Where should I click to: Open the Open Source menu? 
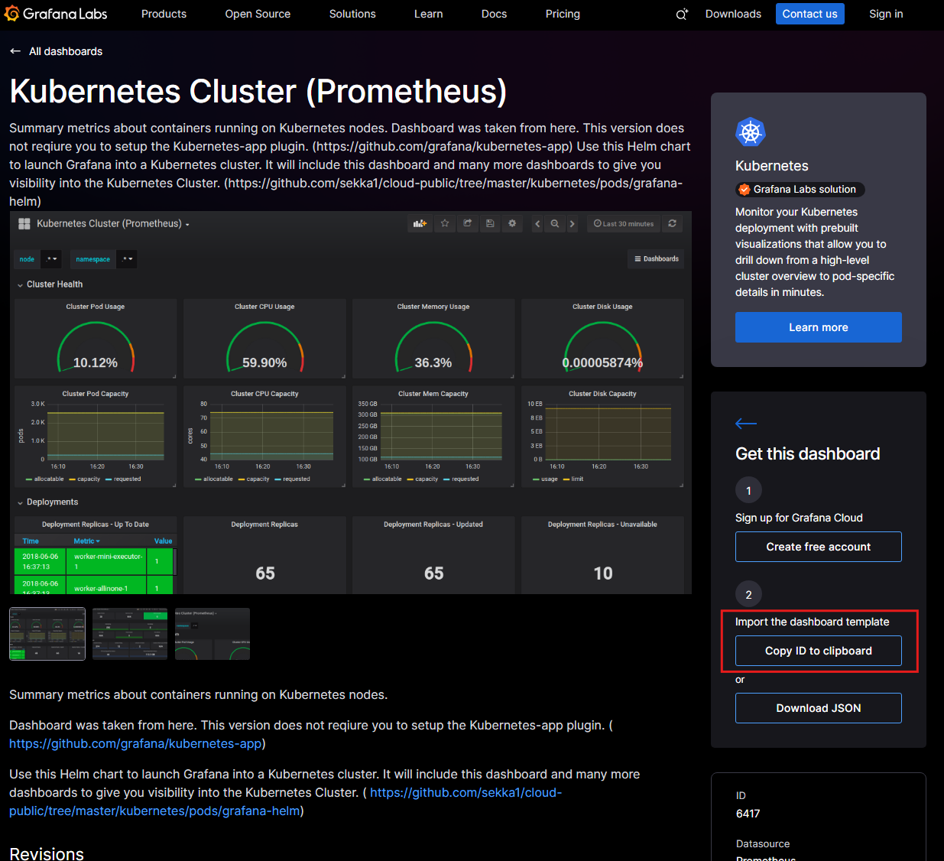tap(258, 14)
